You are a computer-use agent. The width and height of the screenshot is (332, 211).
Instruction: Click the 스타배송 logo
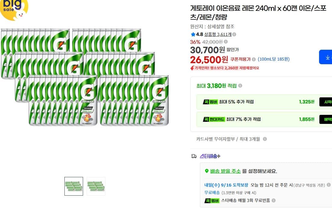coord(210,156)
